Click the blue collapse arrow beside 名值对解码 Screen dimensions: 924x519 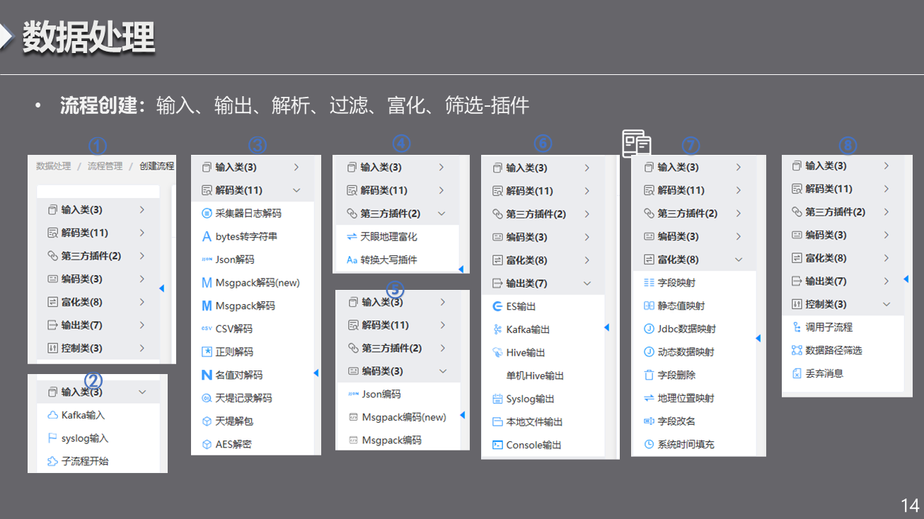pos(316,373)
